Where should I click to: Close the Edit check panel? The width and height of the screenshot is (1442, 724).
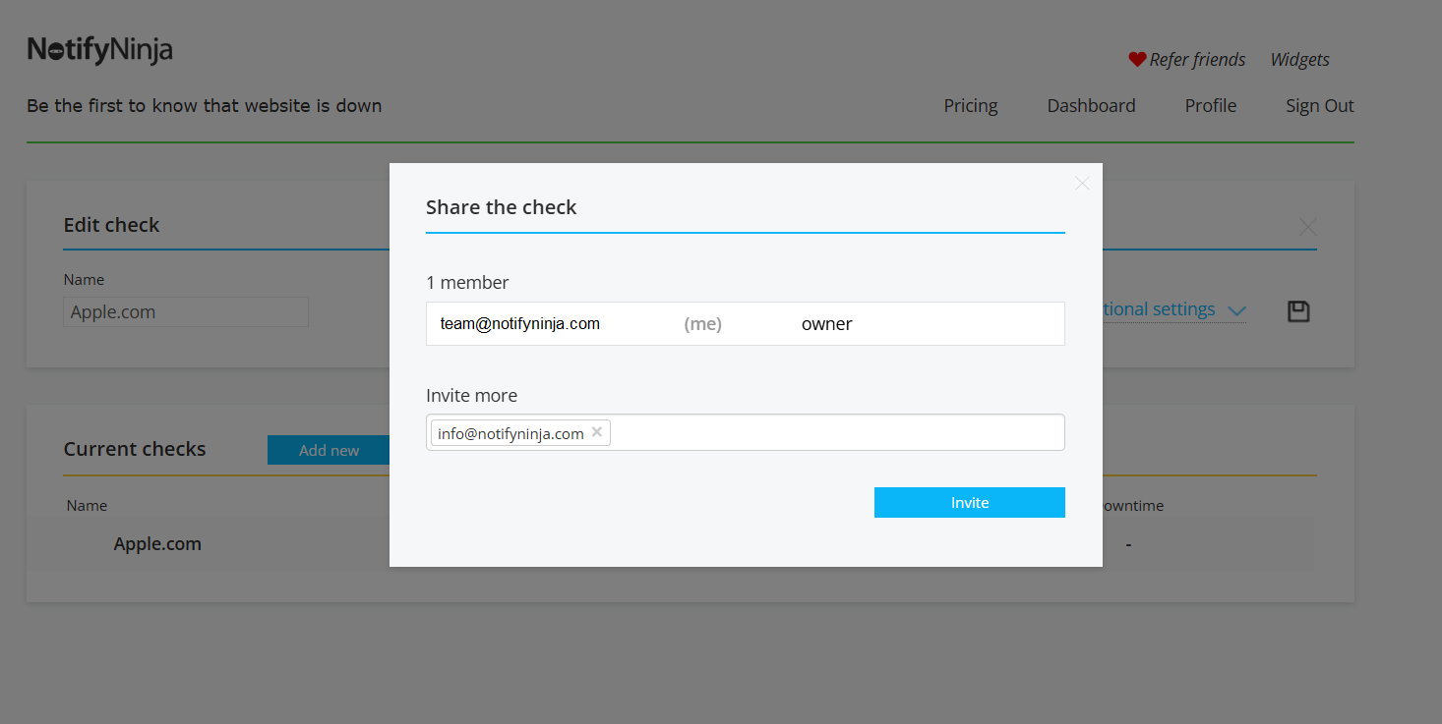point(1307,227)
